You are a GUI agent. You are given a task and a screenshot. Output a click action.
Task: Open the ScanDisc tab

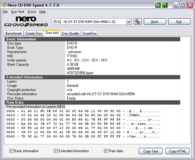89,33
